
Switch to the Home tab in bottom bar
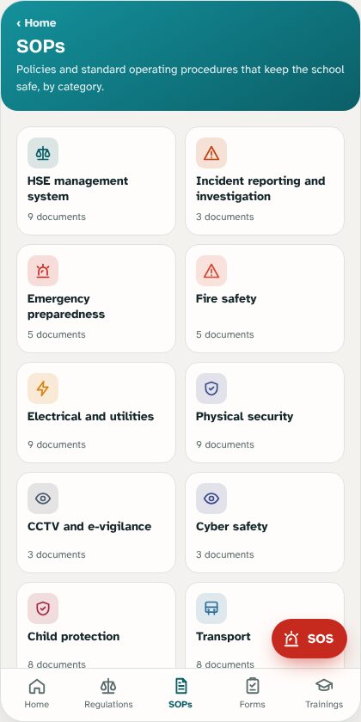tap(37, 693)
